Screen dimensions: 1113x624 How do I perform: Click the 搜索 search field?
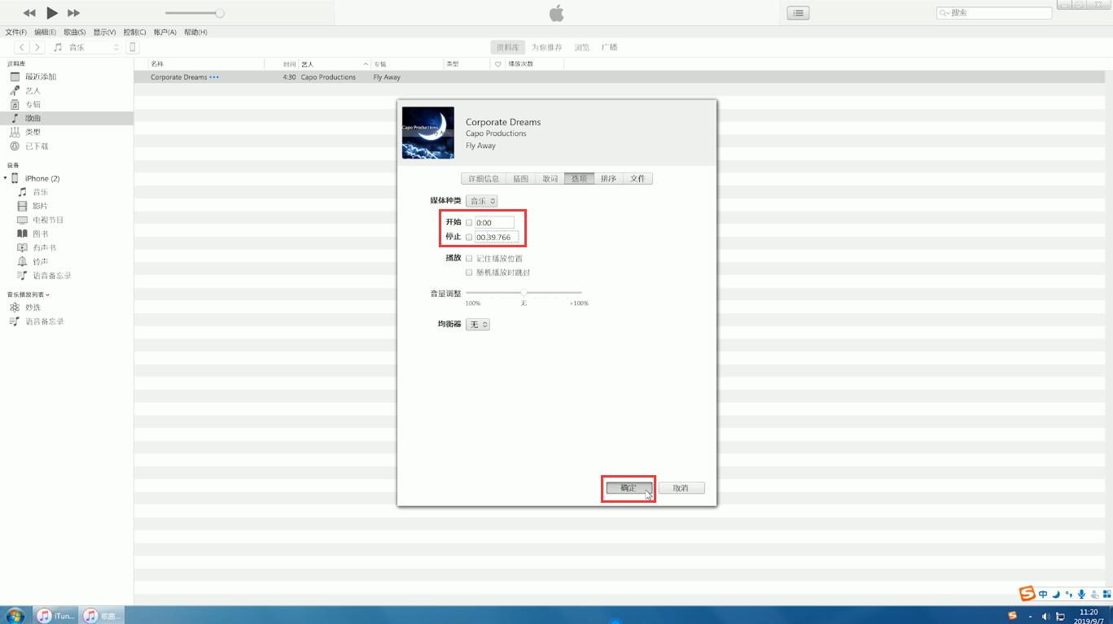tap(994, 13)
